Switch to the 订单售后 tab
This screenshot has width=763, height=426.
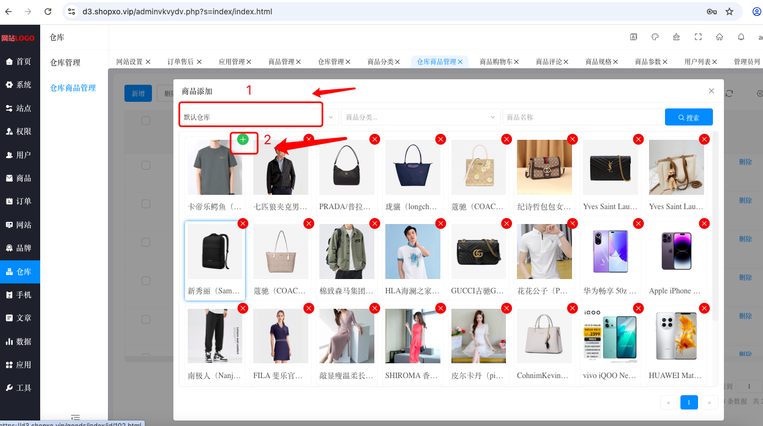coord(181,62)
